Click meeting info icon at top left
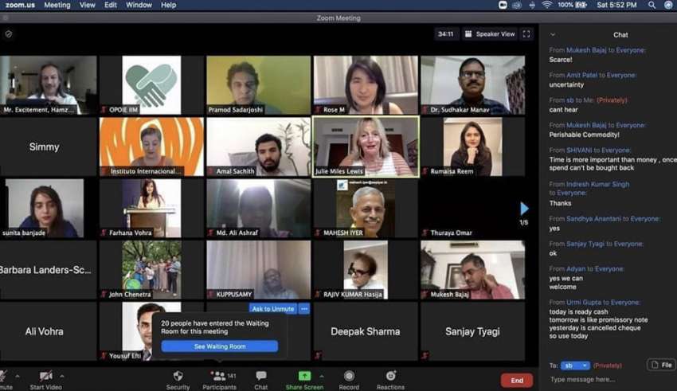677x391 pixels. pyautogui.click(x=9, y=34)
